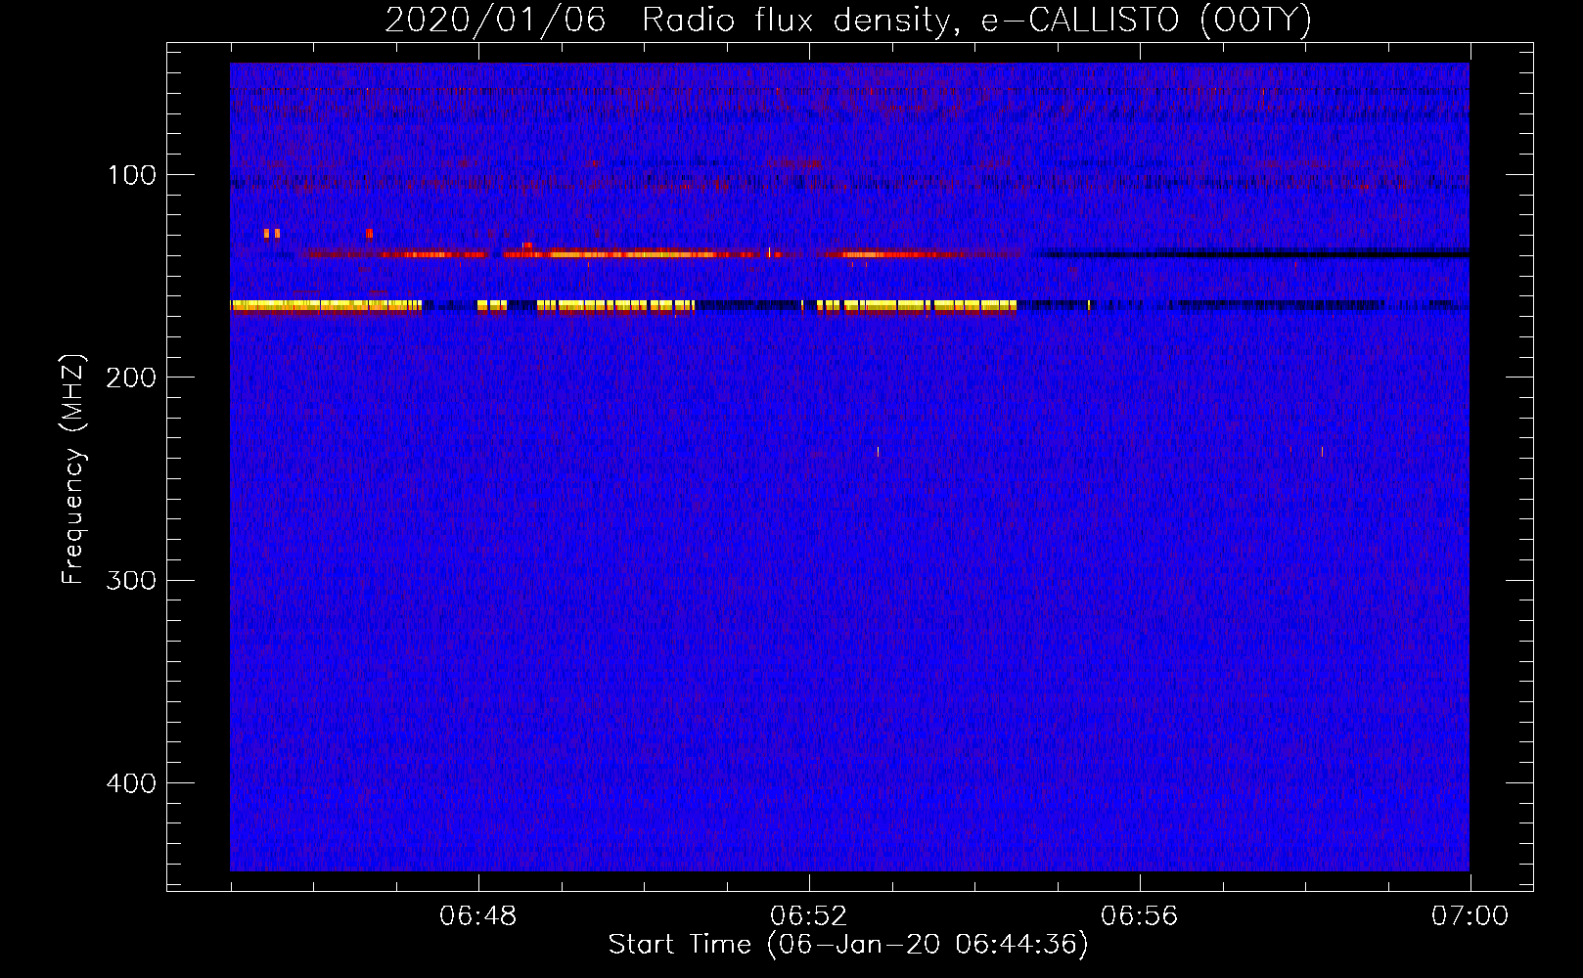Click the 300 frequency tick label
The image size is (1583, 978).
click(132, 581)
